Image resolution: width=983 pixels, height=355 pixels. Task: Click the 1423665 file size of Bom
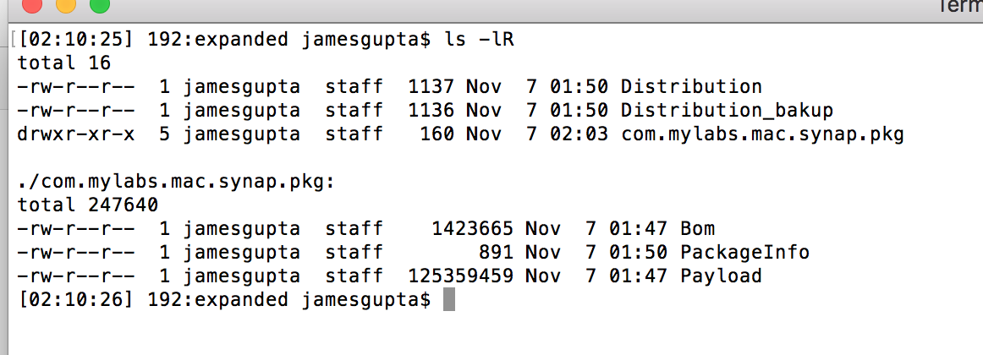click(x=473, y=228)
